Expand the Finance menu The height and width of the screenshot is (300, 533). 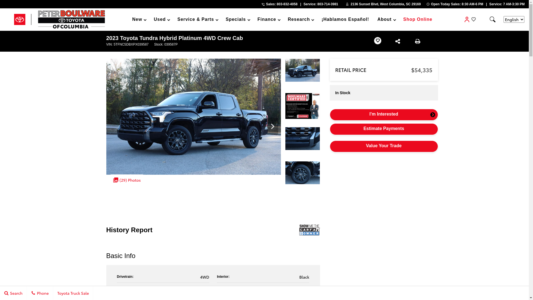[269, 19]
